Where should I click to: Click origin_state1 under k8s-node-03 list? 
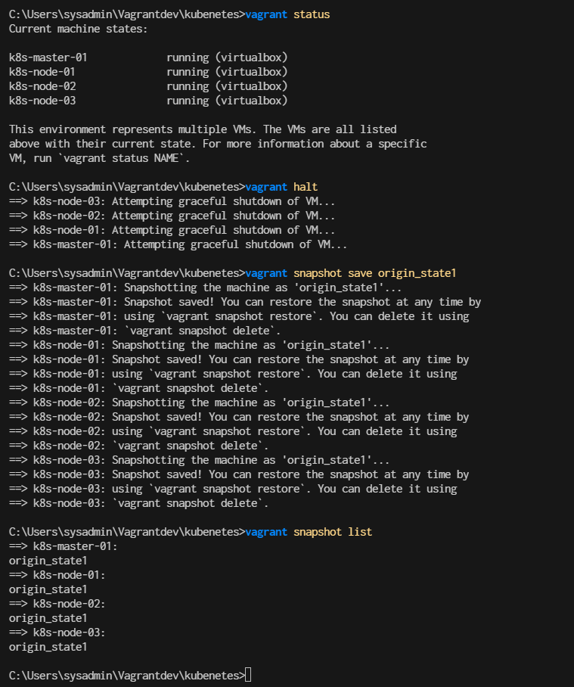48,647
